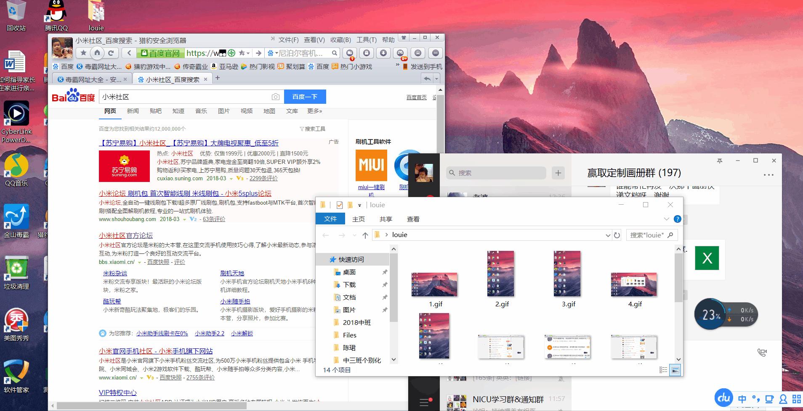Click the 百度一下 search button
The image size is (803, 411).
305,97
